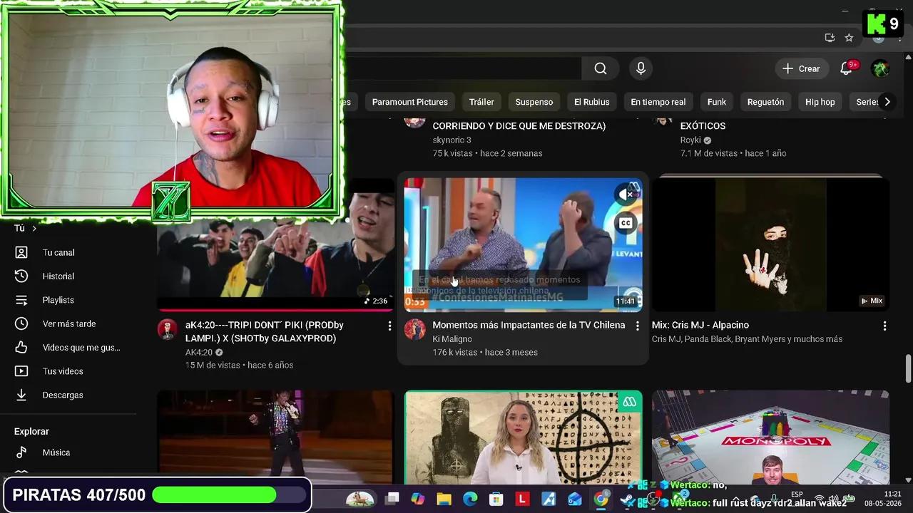
Task: Open the AK4:20 channel avatar
Action: click(x=168, y=329)
